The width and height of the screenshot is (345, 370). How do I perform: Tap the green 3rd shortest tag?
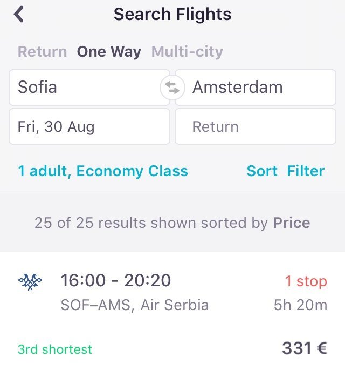click(55, 349)
